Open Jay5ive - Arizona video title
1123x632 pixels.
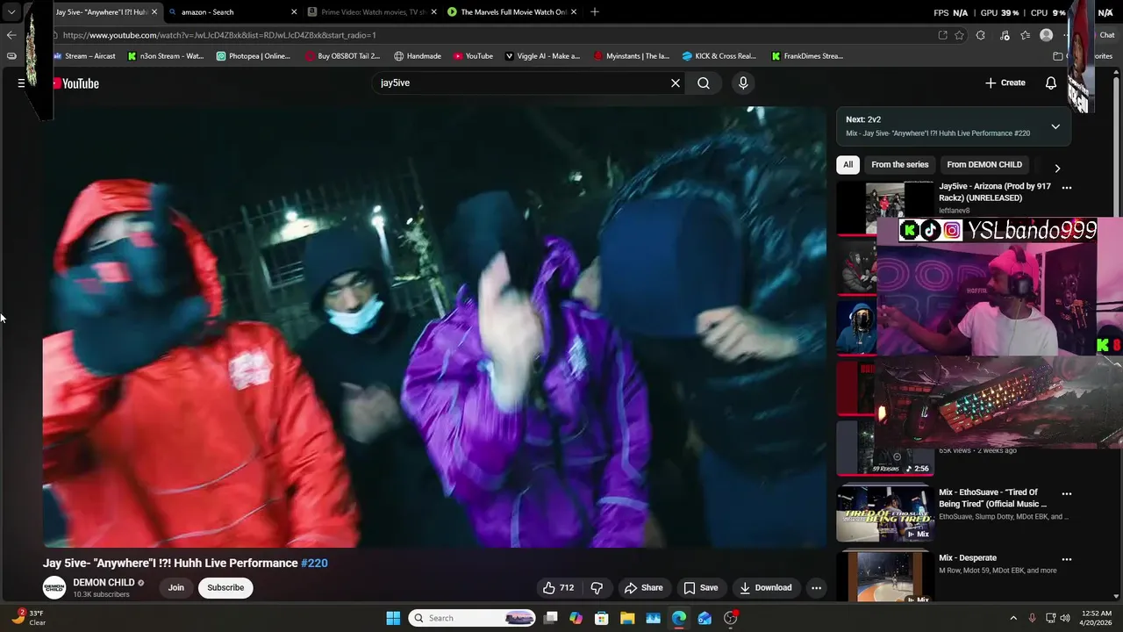point(995,192)
